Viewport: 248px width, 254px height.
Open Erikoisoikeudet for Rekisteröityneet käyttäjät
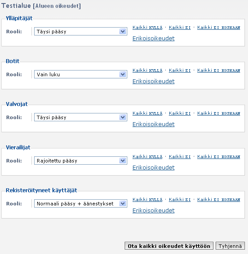(154, 211)
